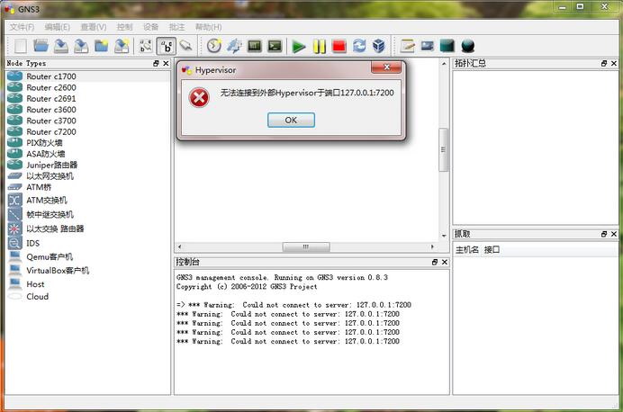623x412 pixels.
Task: Select the ATM交换机 icon
Action: coord(14,200)
